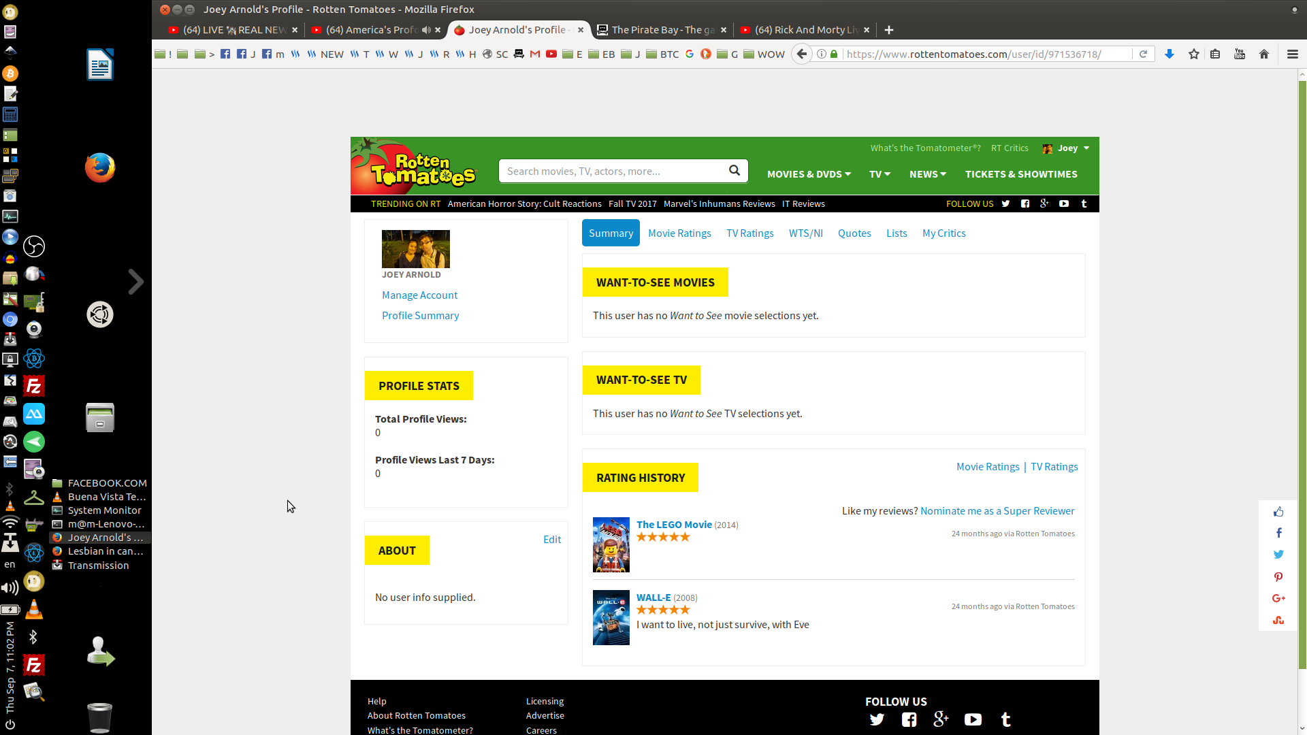
Task: Open the Trash icon at dock bottom
Action: [99, 718]
